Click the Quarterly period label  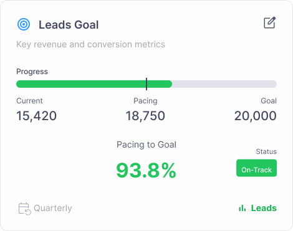[x=53, y=208]
